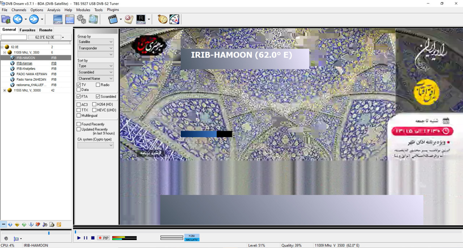Open the channel folder icon in the toolbar

[6, 19]
